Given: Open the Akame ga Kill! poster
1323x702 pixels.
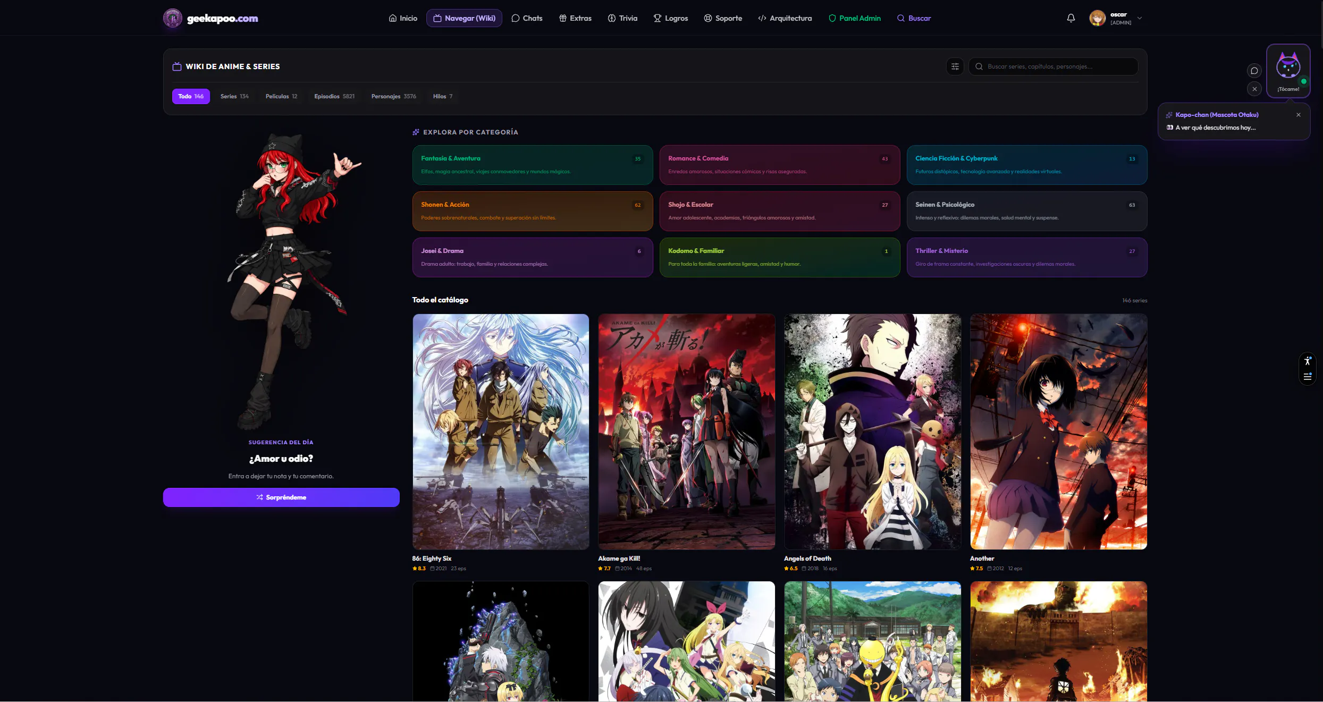Looking at the screenshot, I should 686,432.
